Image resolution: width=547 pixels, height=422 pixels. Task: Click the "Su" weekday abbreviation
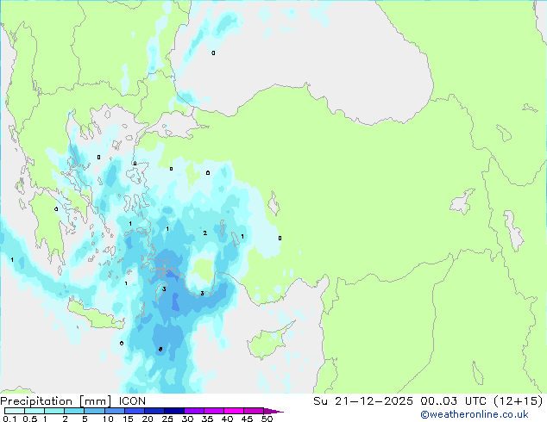[x=320, y=401]
